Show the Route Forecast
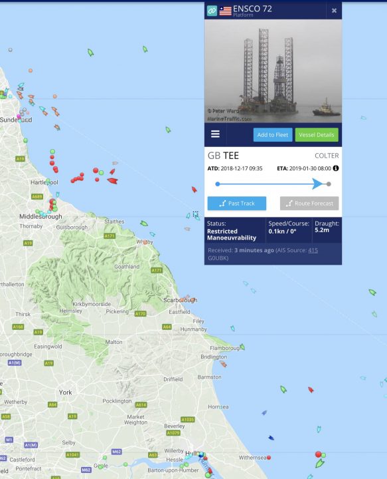Image resolution: width=387 pixels, height=479 pixels. tap(309, 204)
